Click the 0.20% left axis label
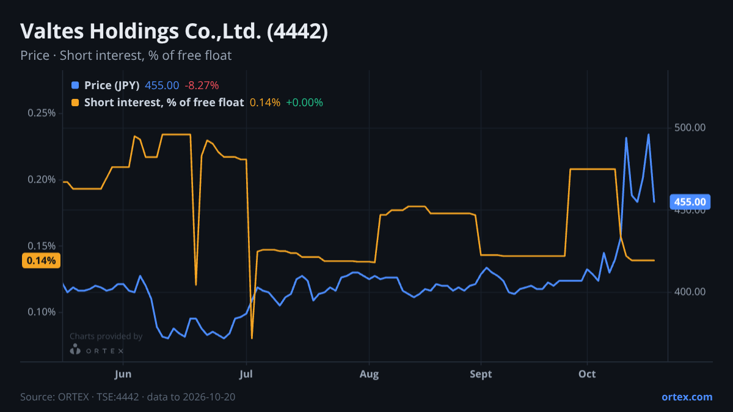This screenshot has width=733, height=412. point(42,179)
